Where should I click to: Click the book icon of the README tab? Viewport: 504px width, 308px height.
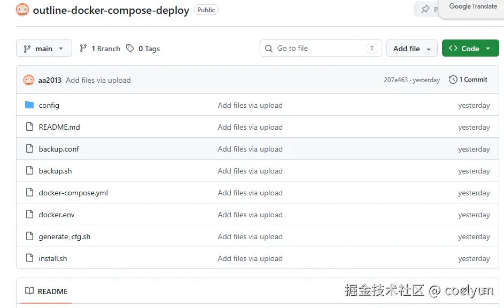click(29, 291)
